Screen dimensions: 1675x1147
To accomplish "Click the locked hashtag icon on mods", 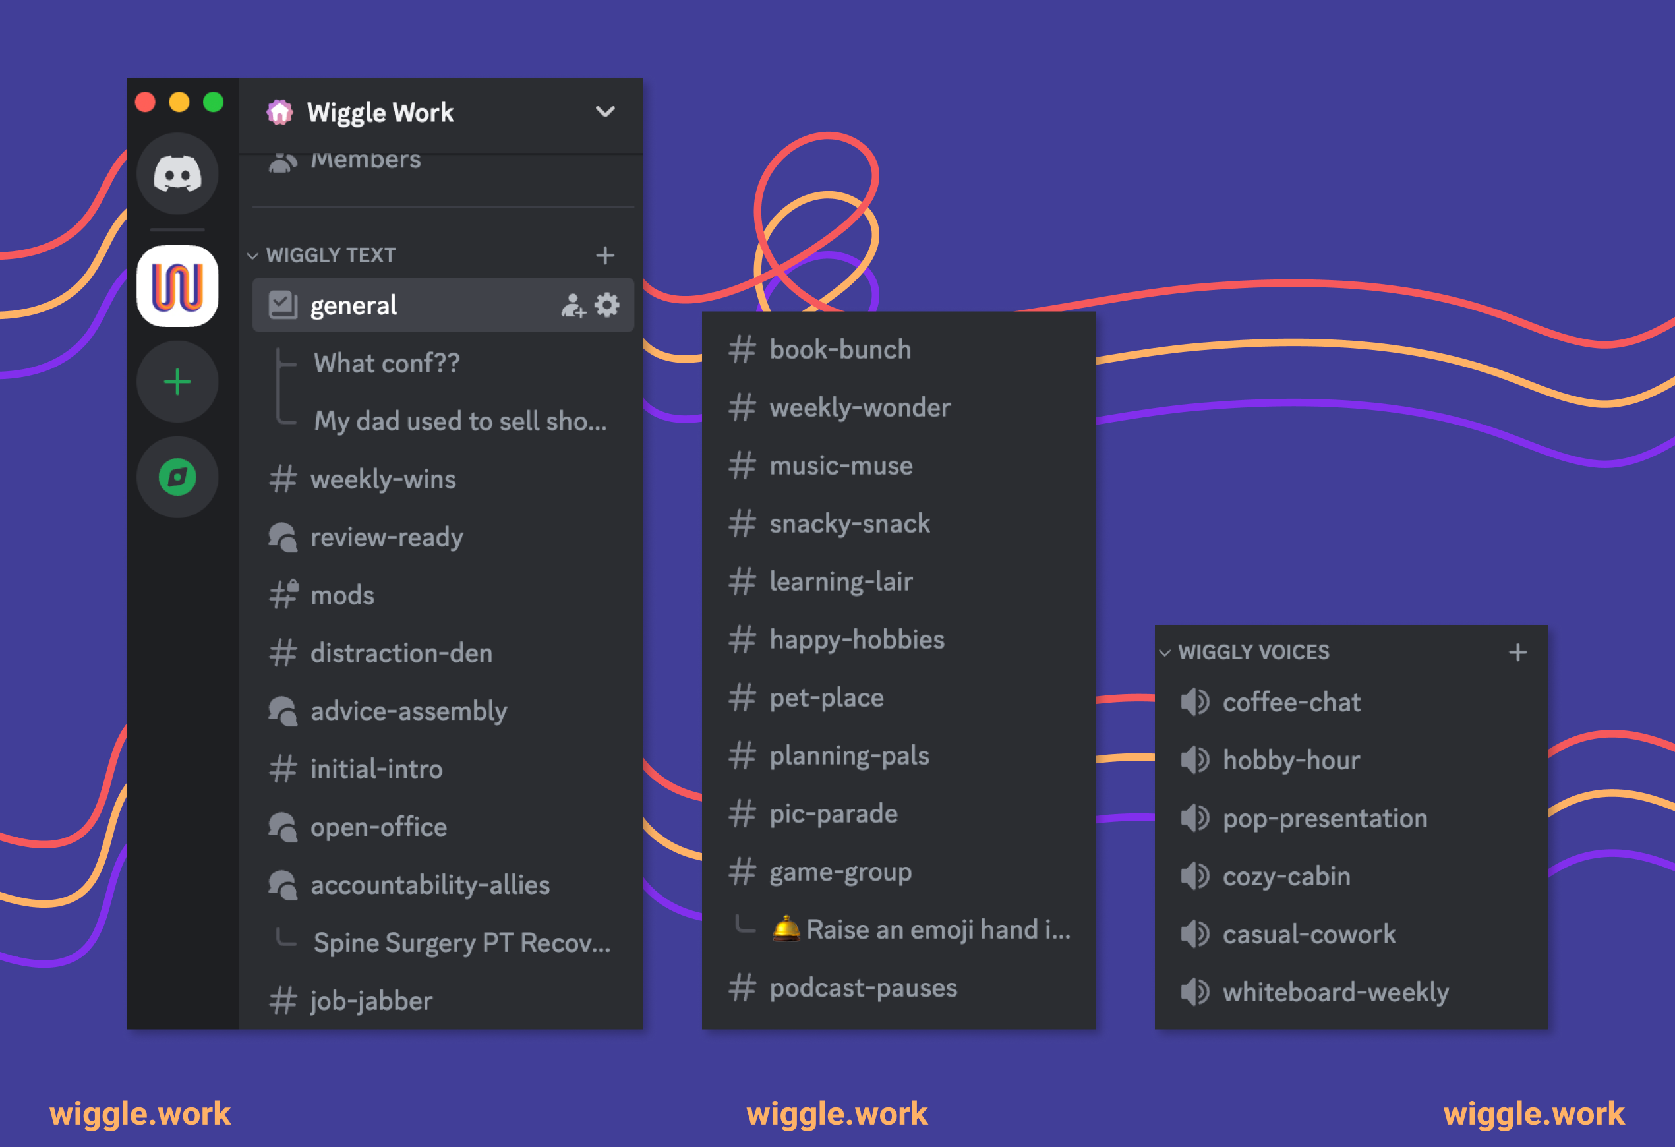I will coord(284,594).
